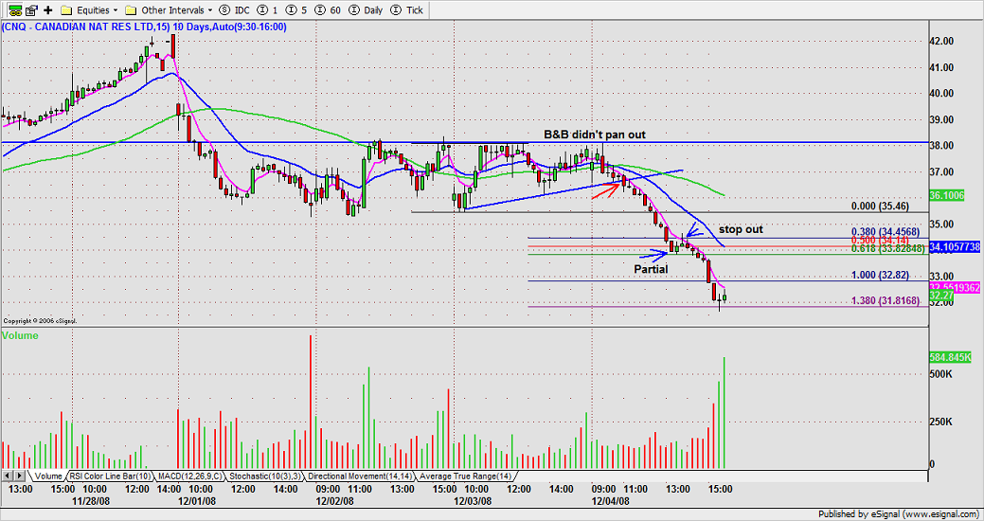Open the Equities folder dropdown
The width and height of the screenshot is (984, 521).
pyautogui.click(x=89, y=10)
